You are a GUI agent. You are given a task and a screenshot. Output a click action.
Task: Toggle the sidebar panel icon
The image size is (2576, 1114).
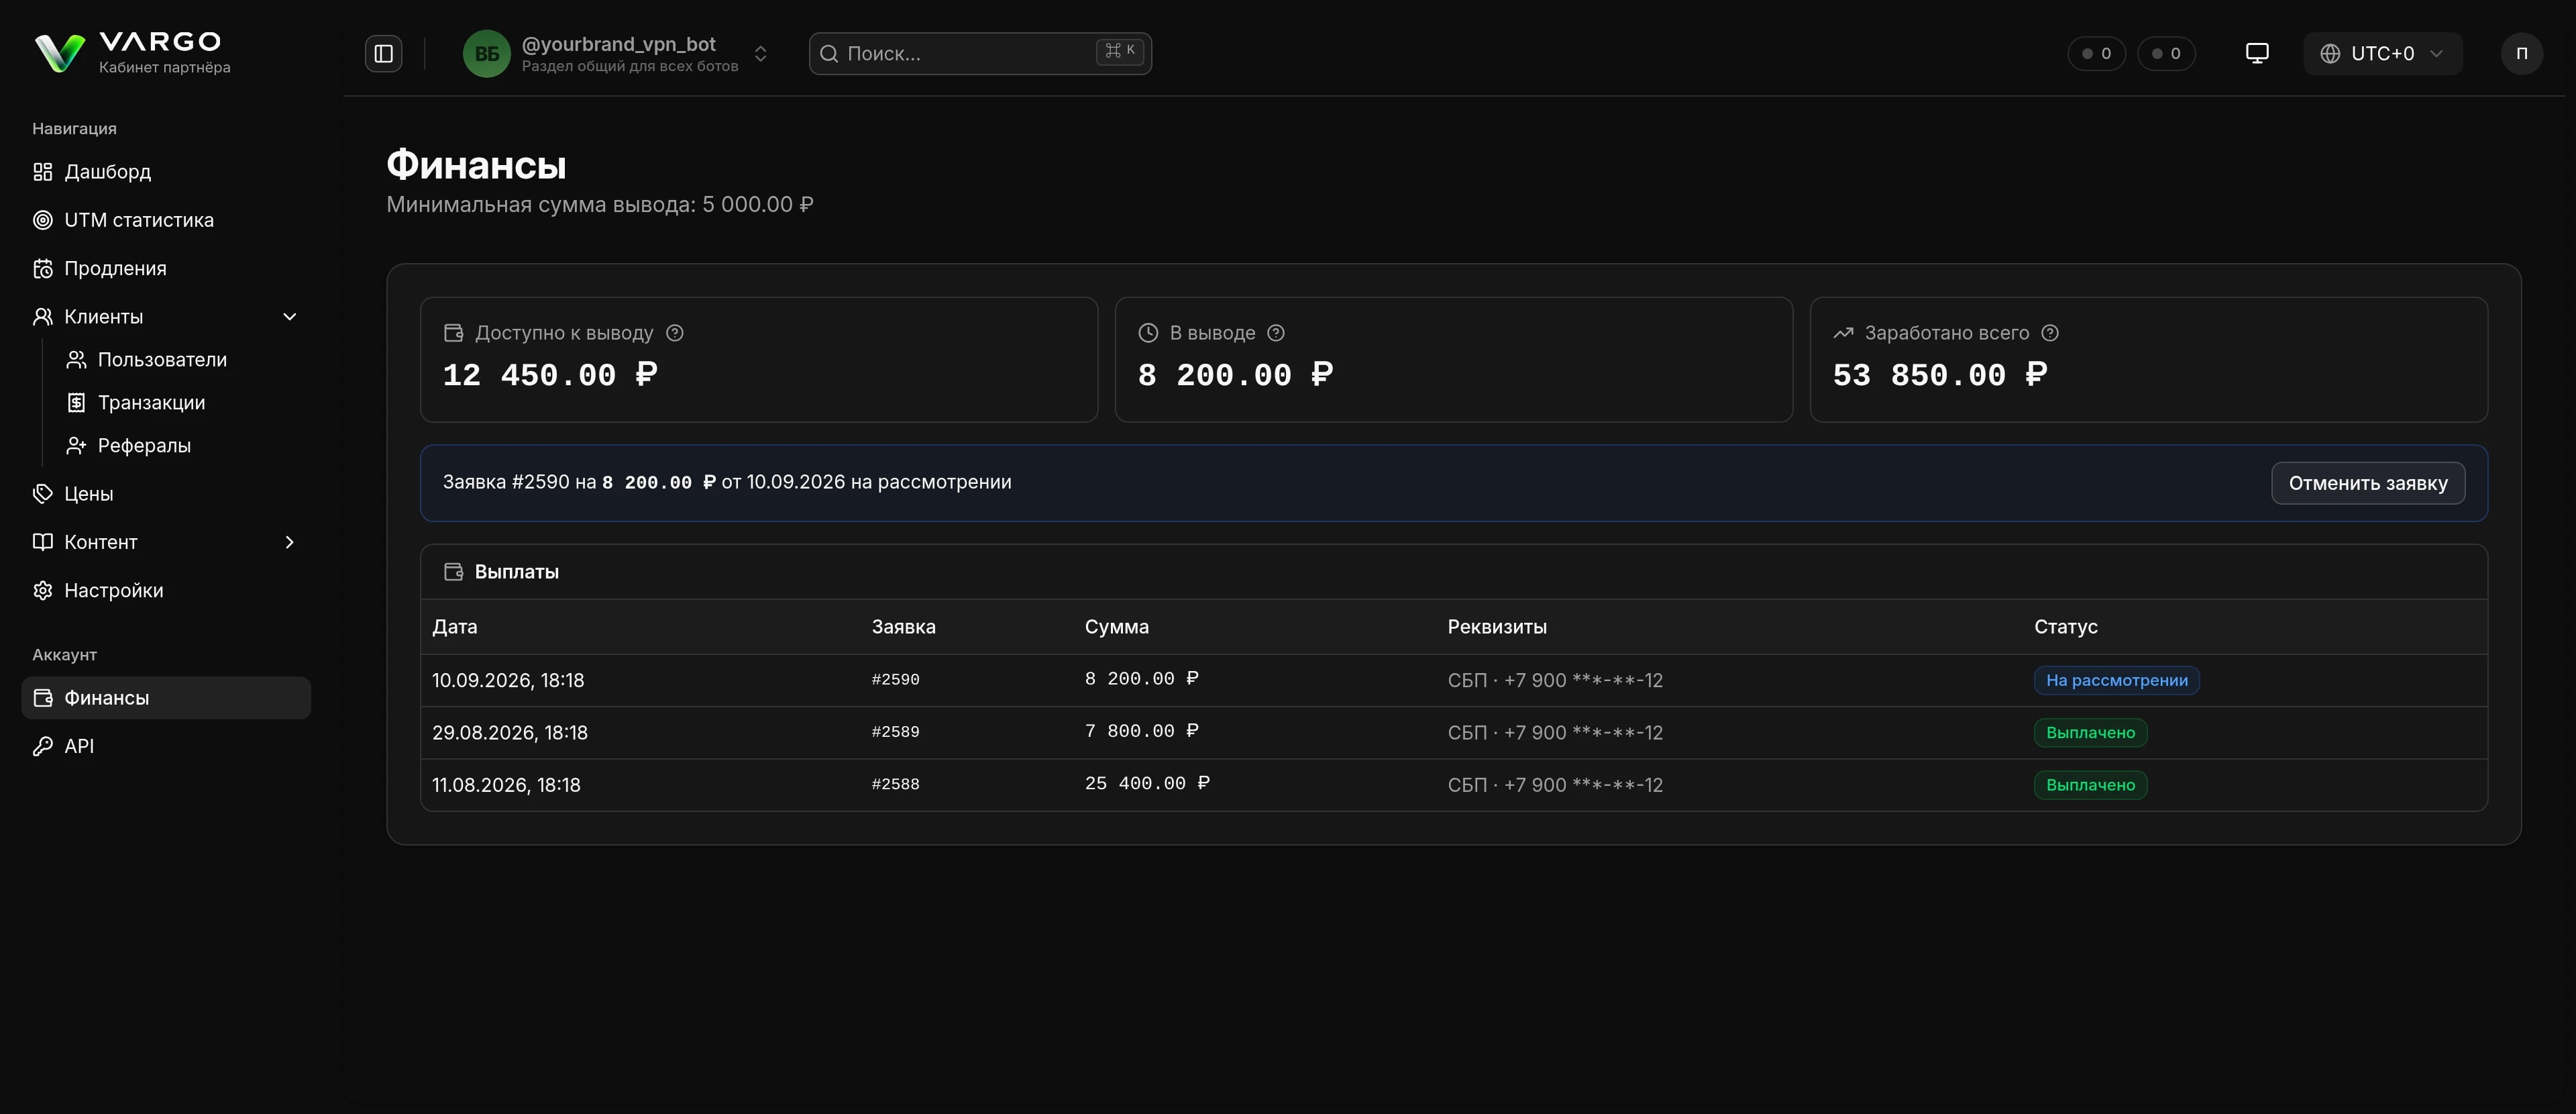click(x=383, y=53)
